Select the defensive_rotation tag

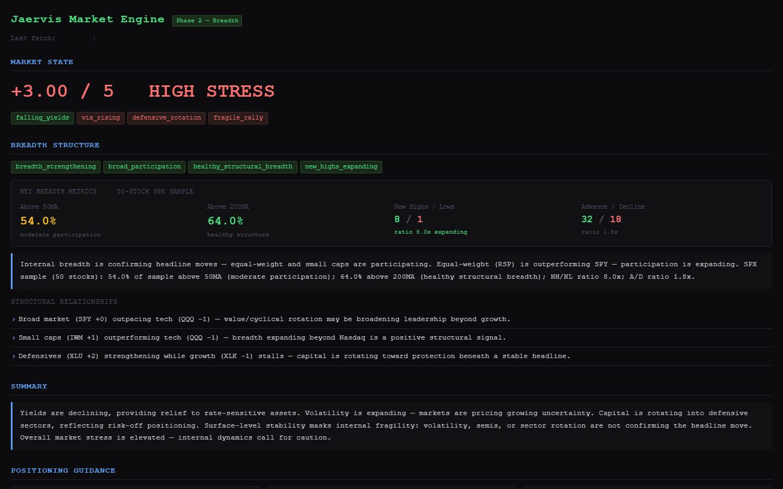[x=166, y=118]
